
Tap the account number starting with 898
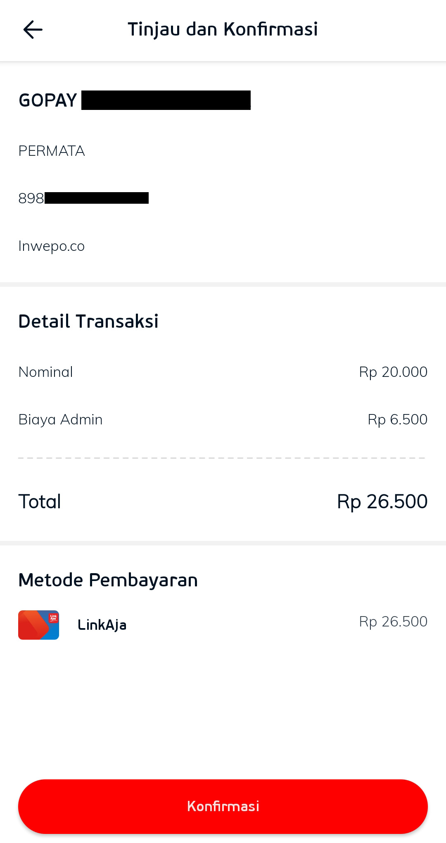(x=83, y=198)
